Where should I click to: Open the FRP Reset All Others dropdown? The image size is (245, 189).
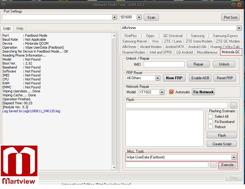click(158, 78)
